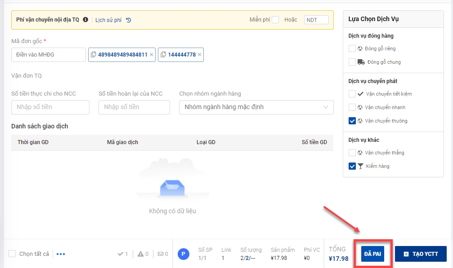
Task: Uncheck the Kiểm hàng service checkbox
Action: 352,166
